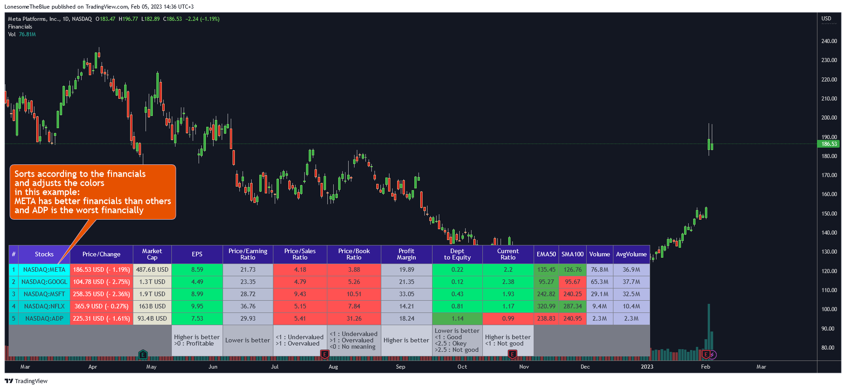Click the AvgVolume value 37.7M

[x=632, y=282]
